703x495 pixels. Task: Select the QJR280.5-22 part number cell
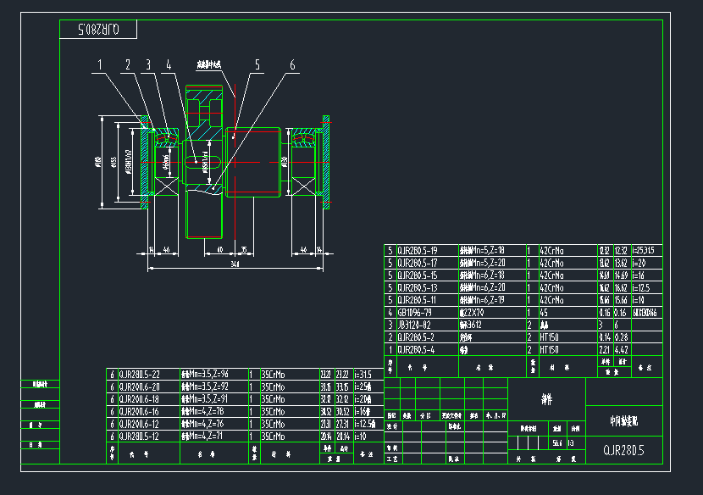click(x=148, y=375)
